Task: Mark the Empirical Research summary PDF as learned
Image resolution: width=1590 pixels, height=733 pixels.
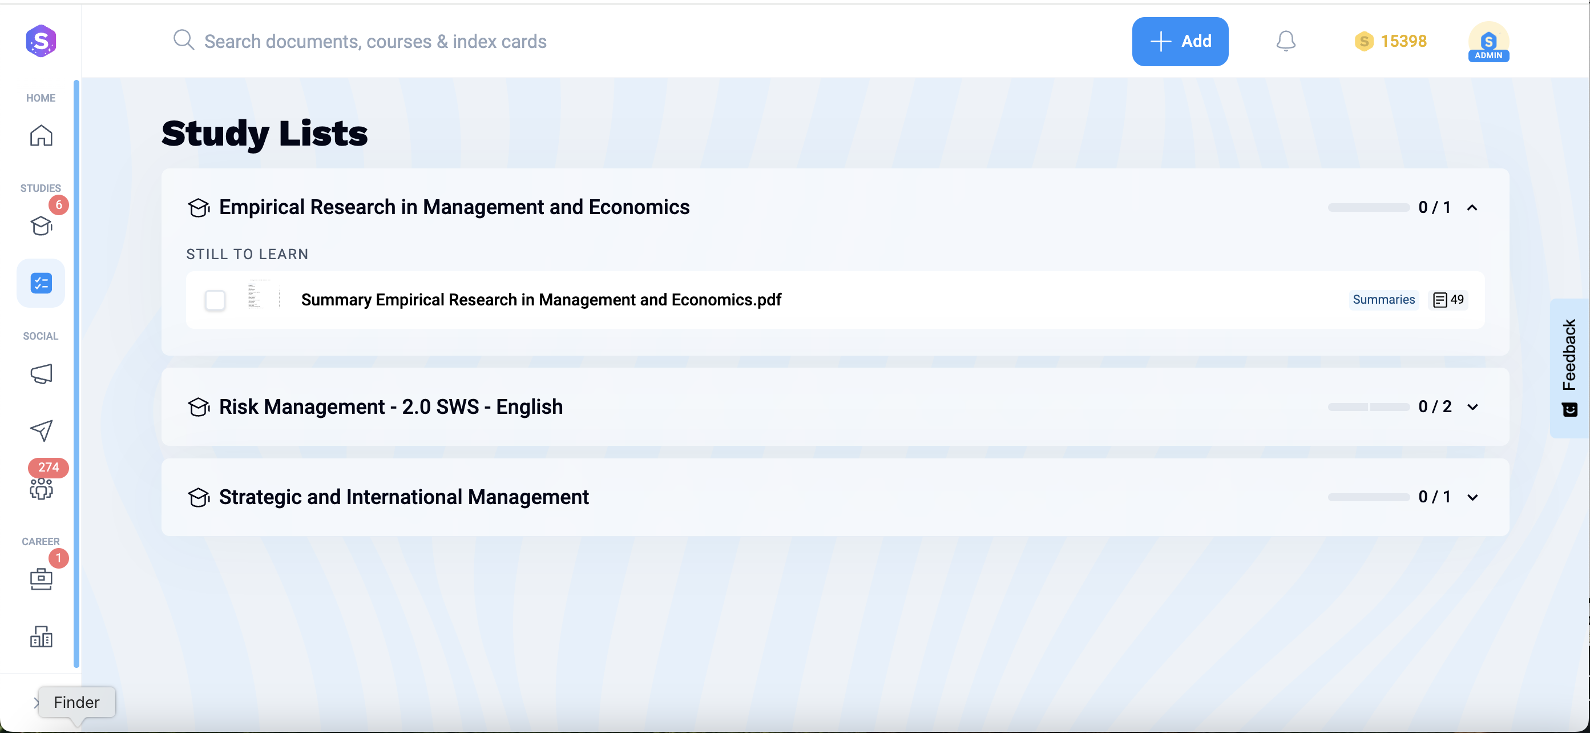Action: pos(215,300)
